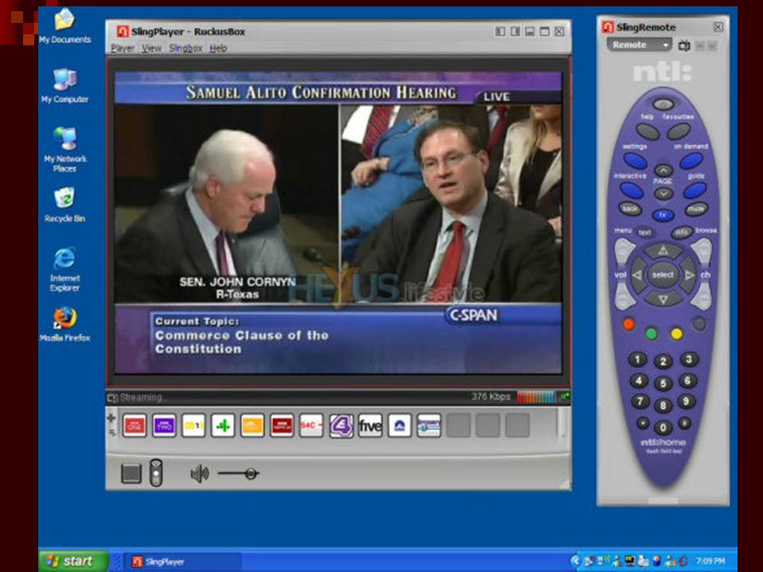Click number 9 on the remote keypad

pyautogui.click(x=686, y=401)
